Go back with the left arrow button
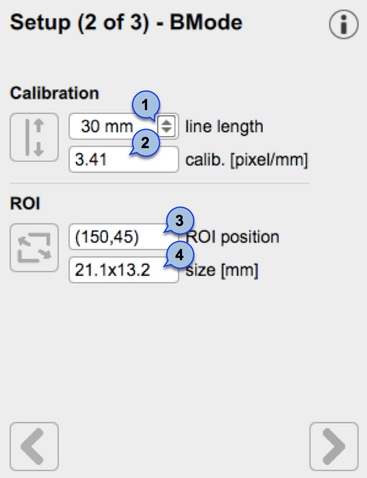 pos(34,446)
